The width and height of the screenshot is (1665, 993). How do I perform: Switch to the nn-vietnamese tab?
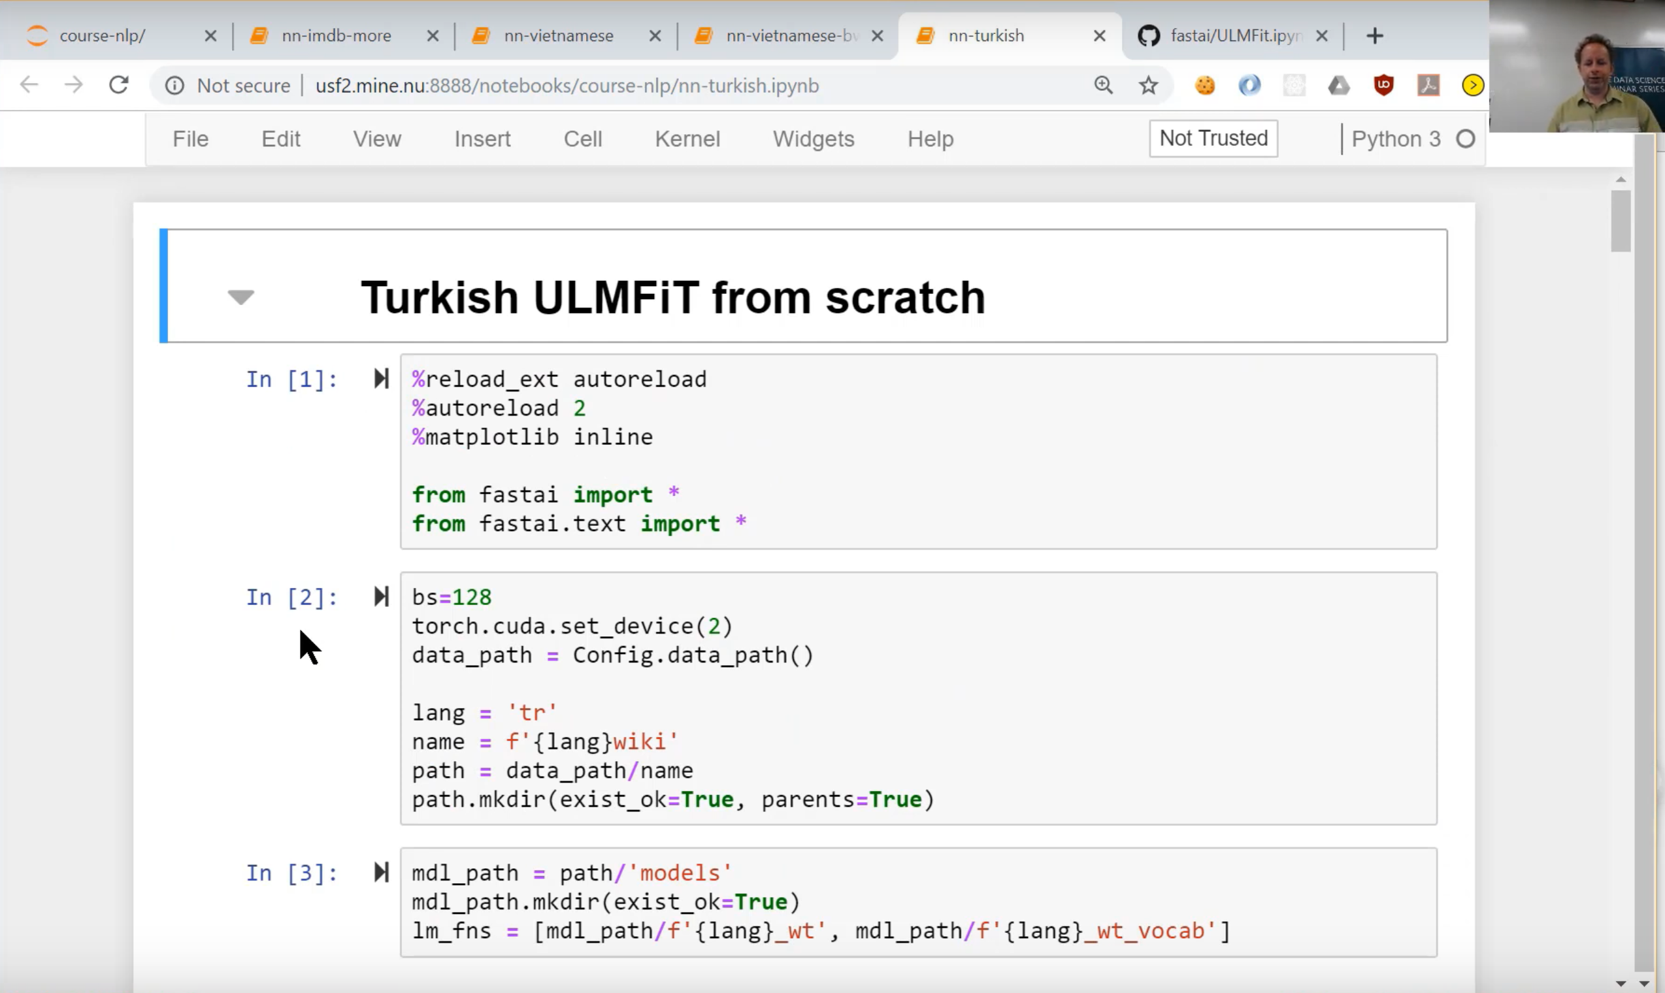tap(558, 35)
